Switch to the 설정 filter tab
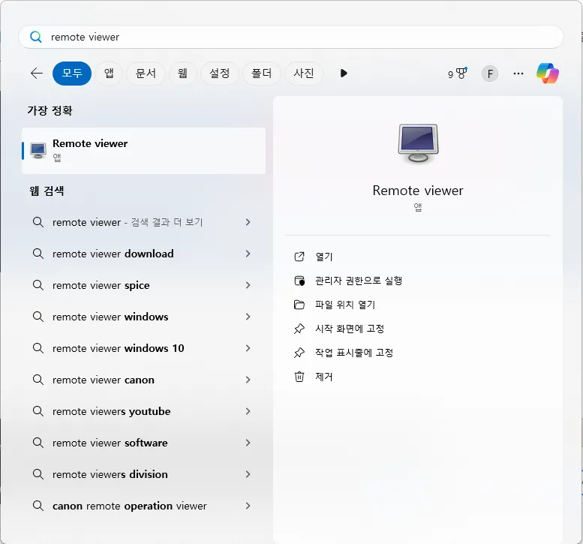The height and width of the screenshot is (544, 583). click(x=219, y=74)
